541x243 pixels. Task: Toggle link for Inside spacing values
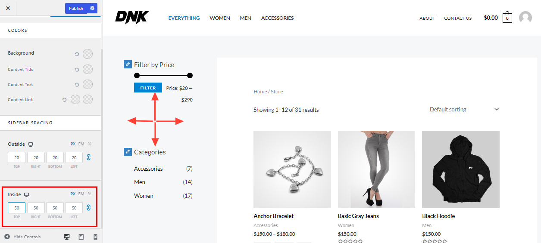coord(88,208)
